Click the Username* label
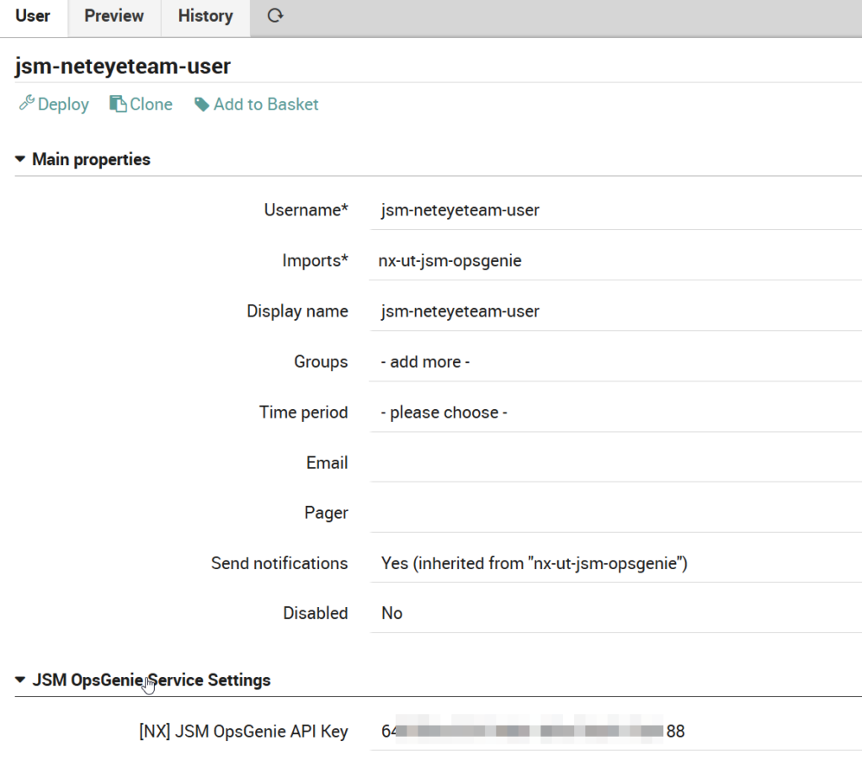The width and height of the screenshot is (862, 767). [306, 210]
